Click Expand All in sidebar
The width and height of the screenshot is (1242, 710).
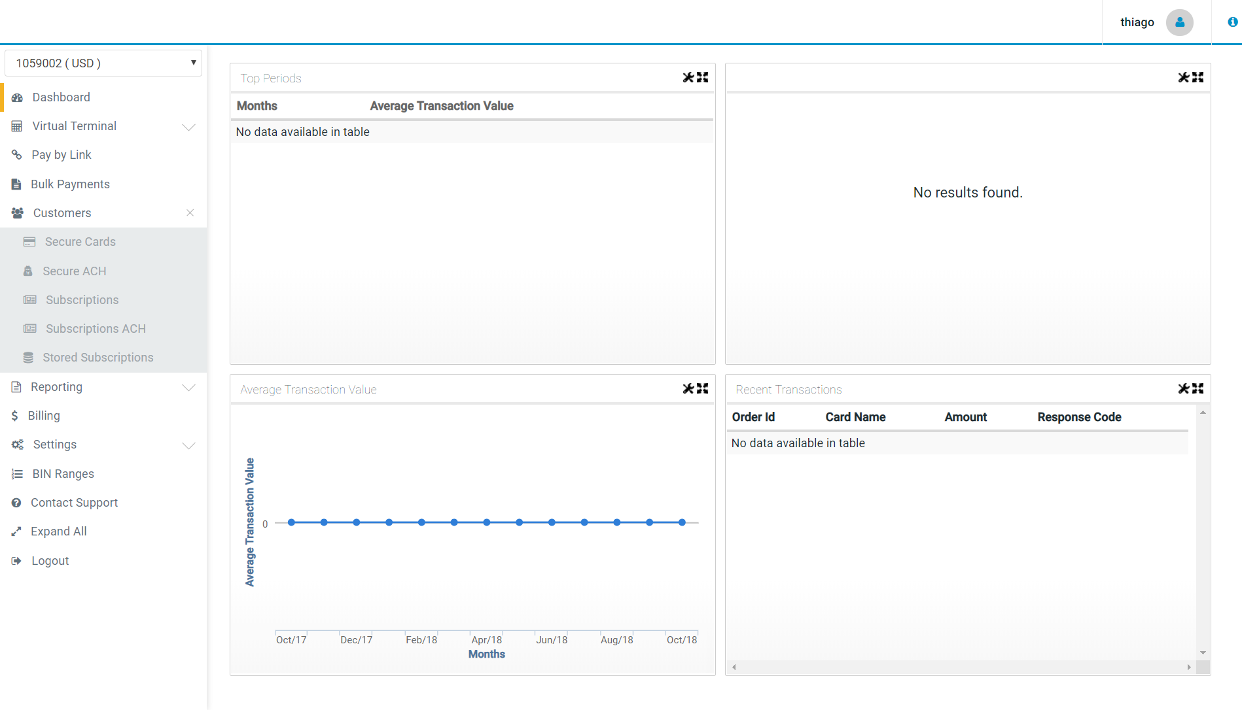[58, 532]
